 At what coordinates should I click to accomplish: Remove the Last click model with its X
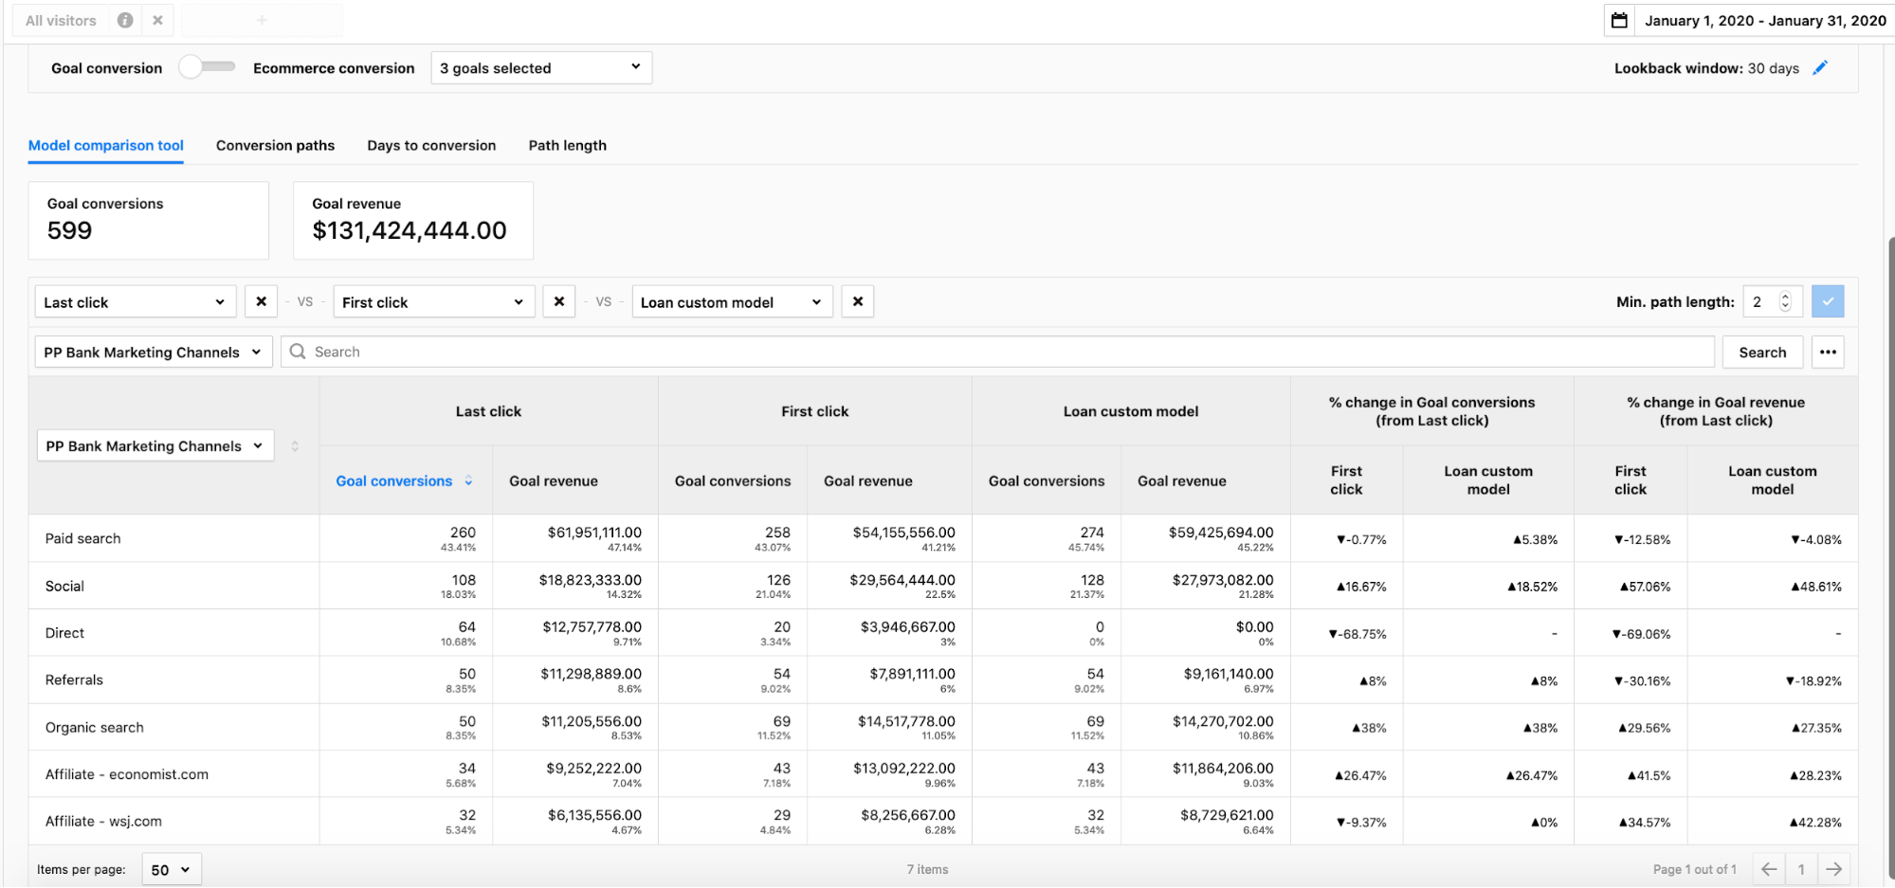261,300
